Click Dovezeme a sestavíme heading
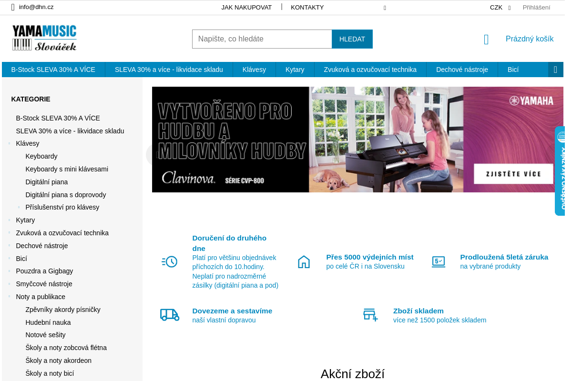The image size is (572, 381). [232, 311]
